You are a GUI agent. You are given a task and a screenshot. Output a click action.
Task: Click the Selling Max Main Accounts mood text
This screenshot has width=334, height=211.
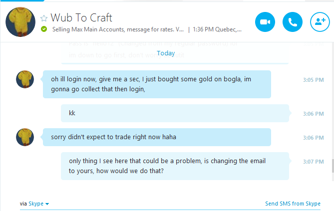coord(118,29)
